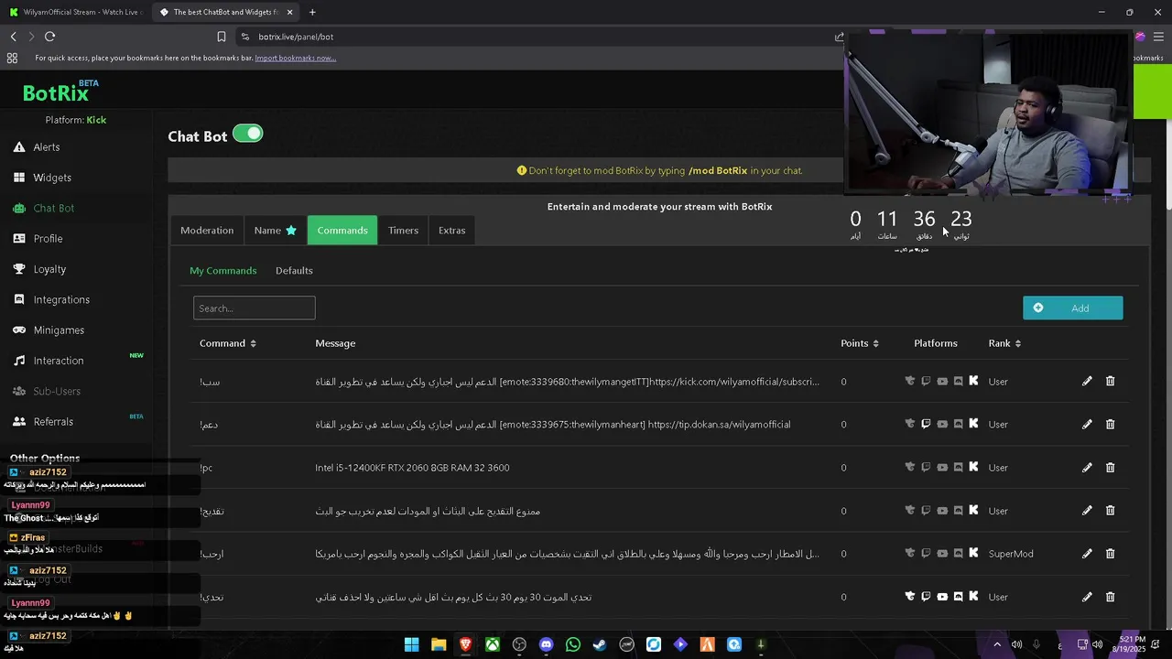Open a new browser tab
The image size is (1172, 659).
(312, 12)
